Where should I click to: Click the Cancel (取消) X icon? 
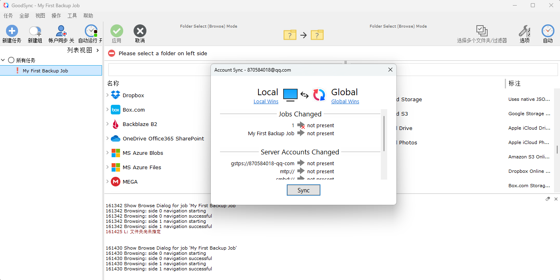coord(140,31)
